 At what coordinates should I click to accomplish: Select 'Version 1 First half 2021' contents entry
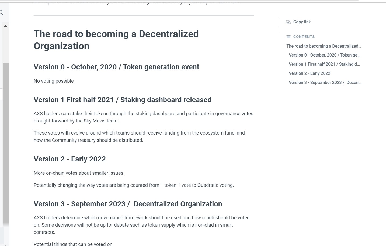pos(324,64)
